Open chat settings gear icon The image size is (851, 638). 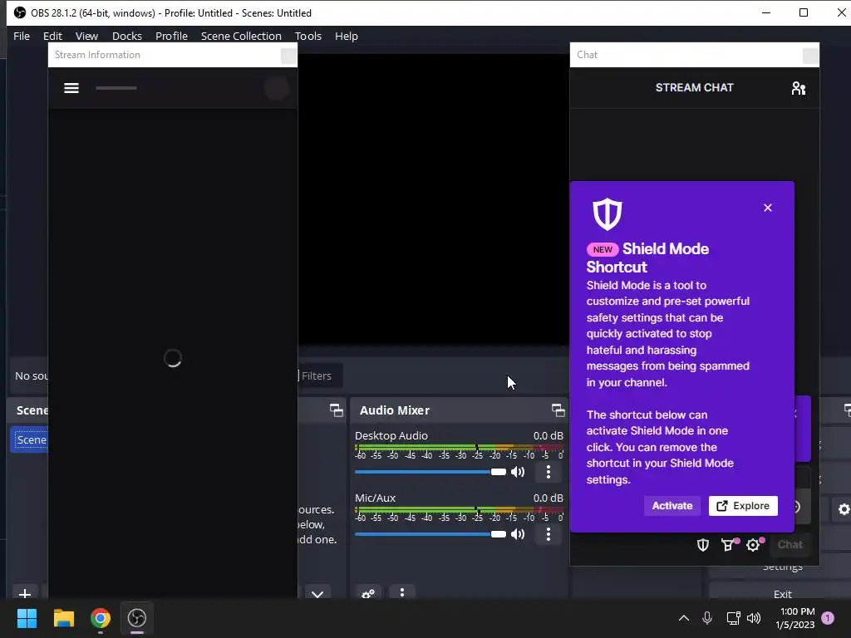point(753,545)
